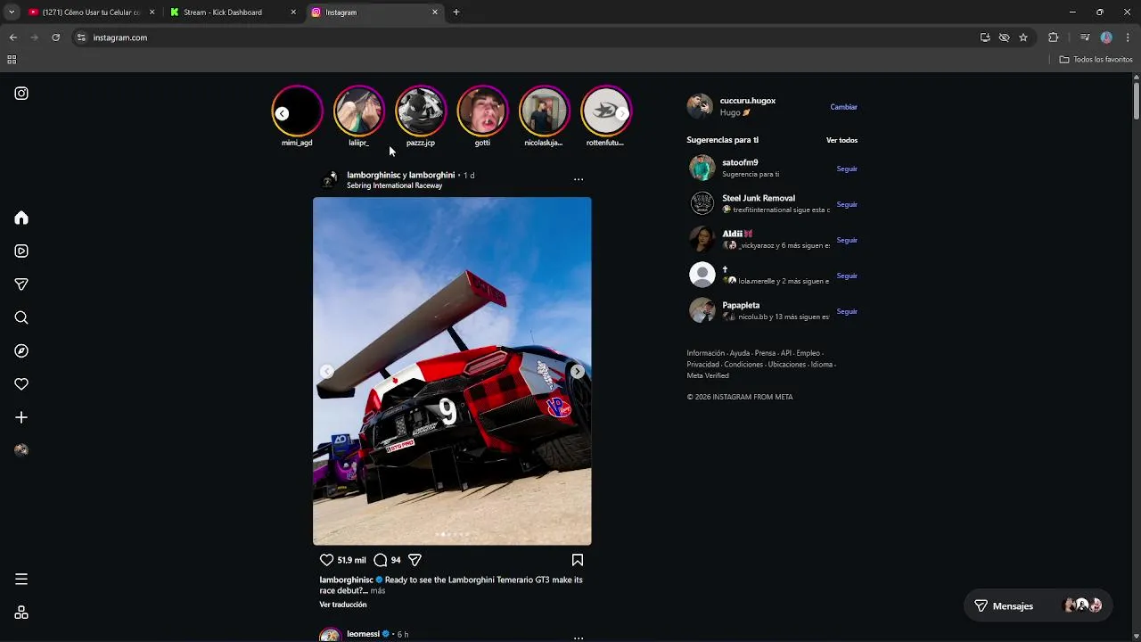
Task: Reload the page in Chrome
Action: tap(55, 37)
